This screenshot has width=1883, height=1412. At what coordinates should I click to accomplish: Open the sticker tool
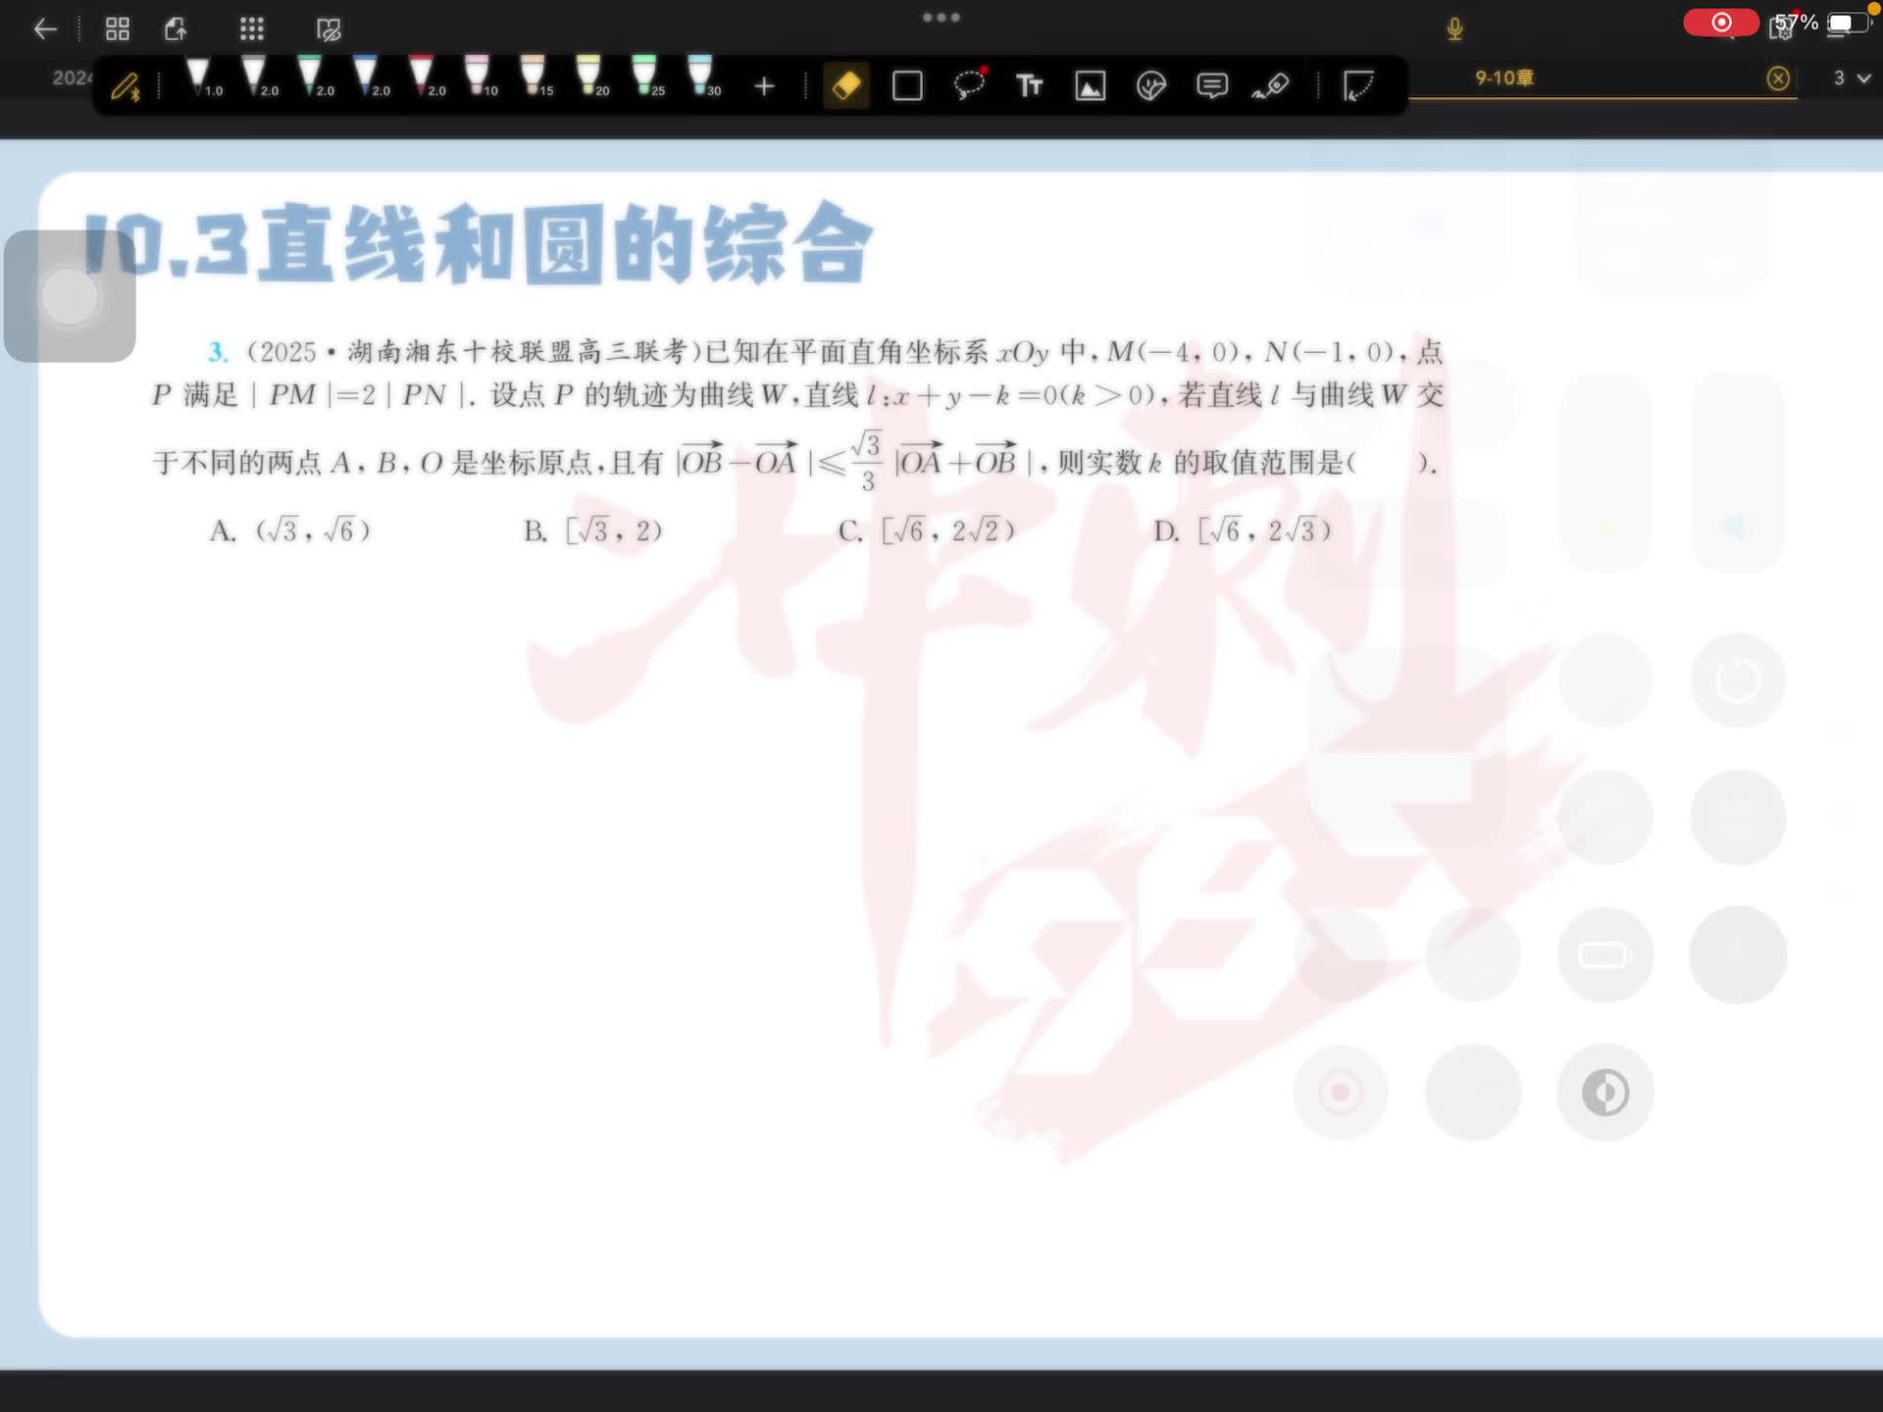[x=1150, y=86]
